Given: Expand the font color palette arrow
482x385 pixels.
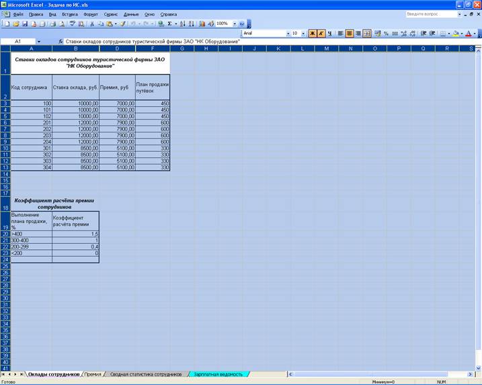Looking at the screenshot, I should point(475,33).
